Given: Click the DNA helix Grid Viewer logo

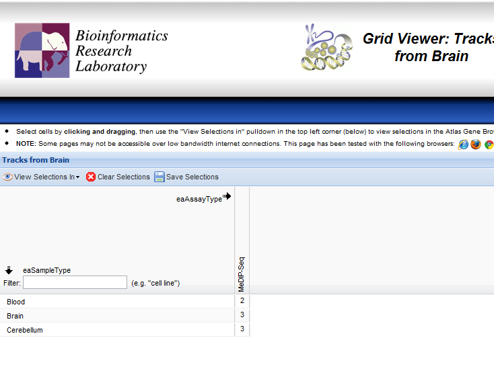Looking at the screenshot, I should tap(326, 48).
